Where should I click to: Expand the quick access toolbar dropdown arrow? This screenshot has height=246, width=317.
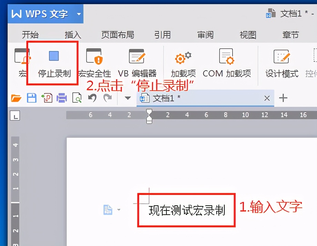(x=127, y=98)
